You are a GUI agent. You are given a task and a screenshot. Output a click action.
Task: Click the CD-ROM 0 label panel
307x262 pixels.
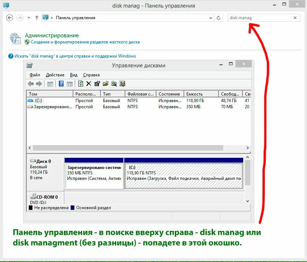[x=45, y=198]
